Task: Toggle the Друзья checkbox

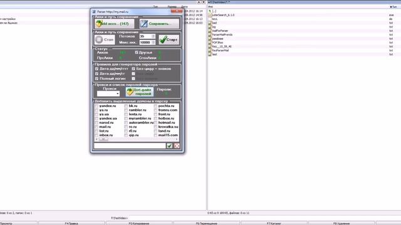Action: 137,52
